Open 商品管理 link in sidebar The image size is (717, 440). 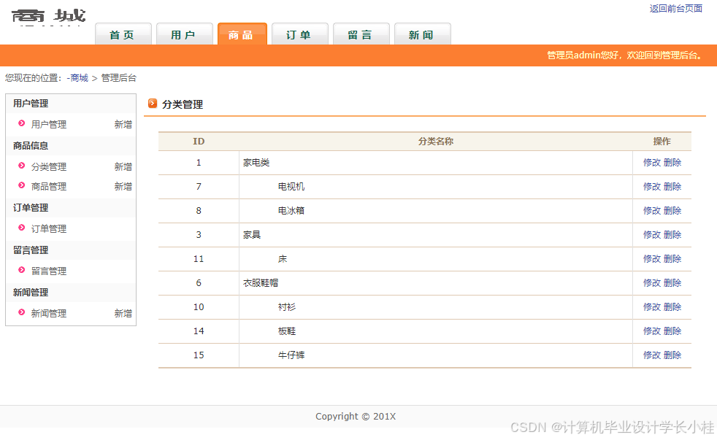tap(49, 186)
